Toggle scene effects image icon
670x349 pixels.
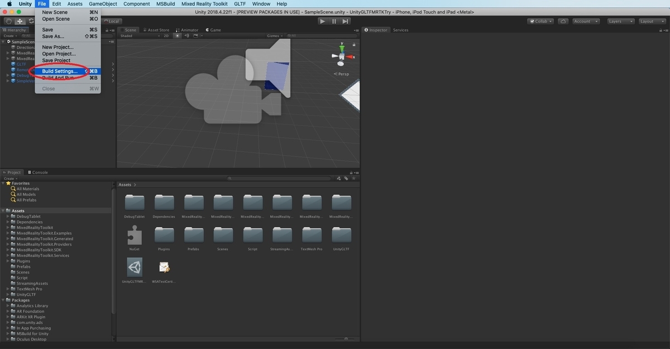point(196,36)
